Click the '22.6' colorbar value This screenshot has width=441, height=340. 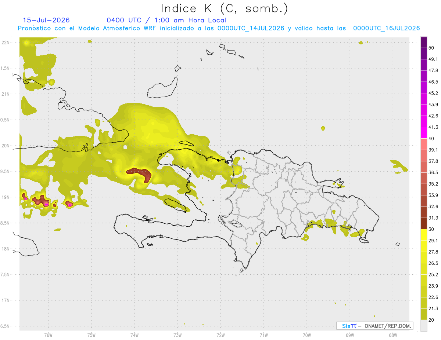pyautogui.click(x=433, y=297)
